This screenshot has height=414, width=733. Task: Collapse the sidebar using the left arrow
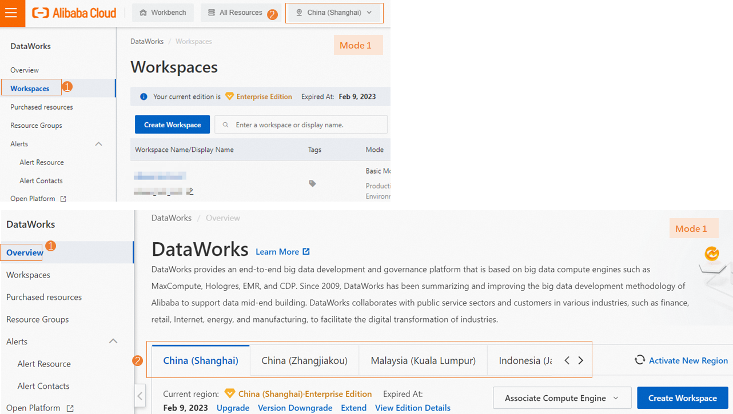[x=140, y=396]
